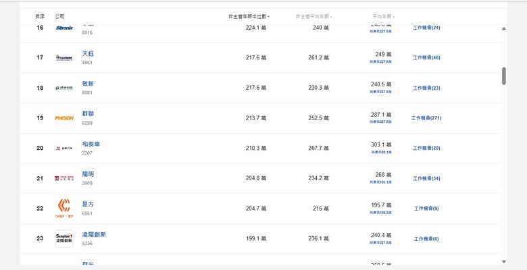Sort by 非主管平均年薪 column
Image resolution: width=527 pixels, height=270 pixels.
click(x=313, y=16)
